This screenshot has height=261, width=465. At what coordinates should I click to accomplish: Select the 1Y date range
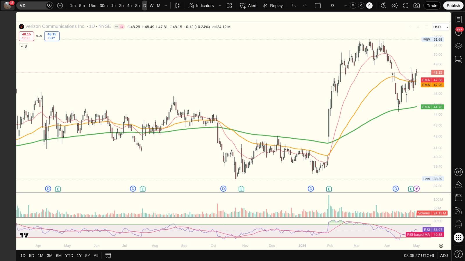[x=79, y=255]
